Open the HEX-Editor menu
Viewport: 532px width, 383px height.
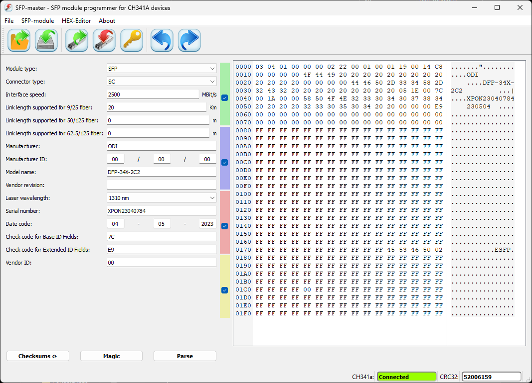pyautogui.click(x=76, y=21)
